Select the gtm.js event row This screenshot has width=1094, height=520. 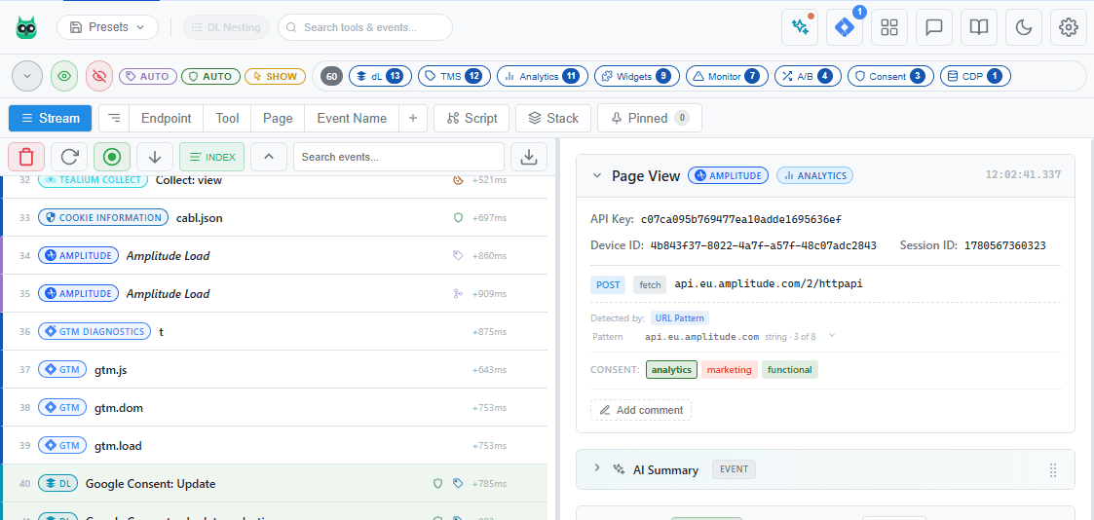point(274,369)
